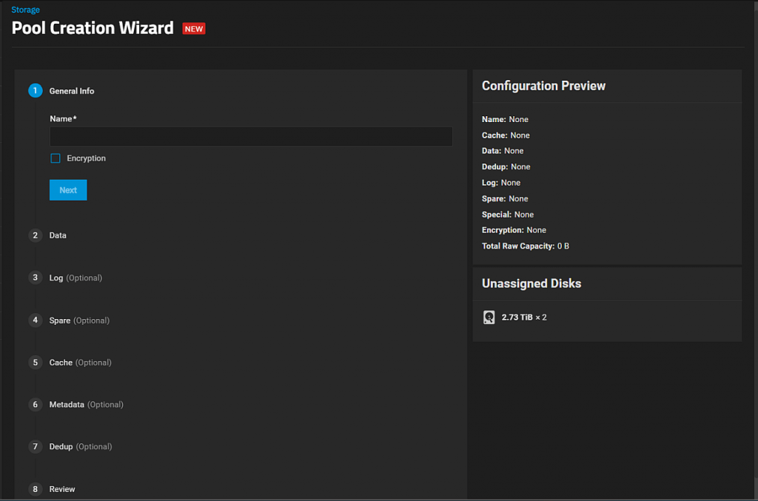
Task: Click the step 3 Log number icon
Action: 36,278
